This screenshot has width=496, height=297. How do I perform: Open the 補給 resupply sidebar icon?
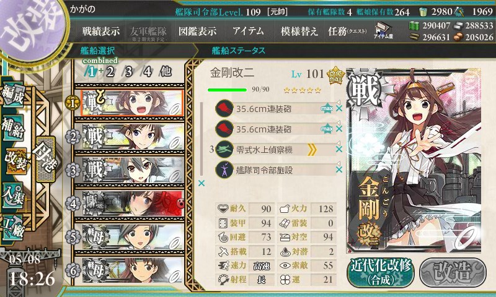click(13, 127)
